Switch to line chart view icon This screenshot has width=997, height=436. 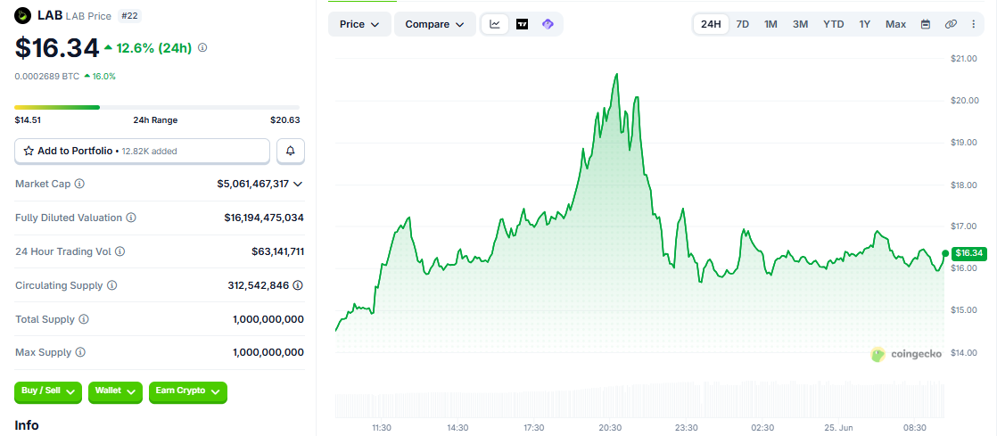pyautogui.click(x=495, y=24)
